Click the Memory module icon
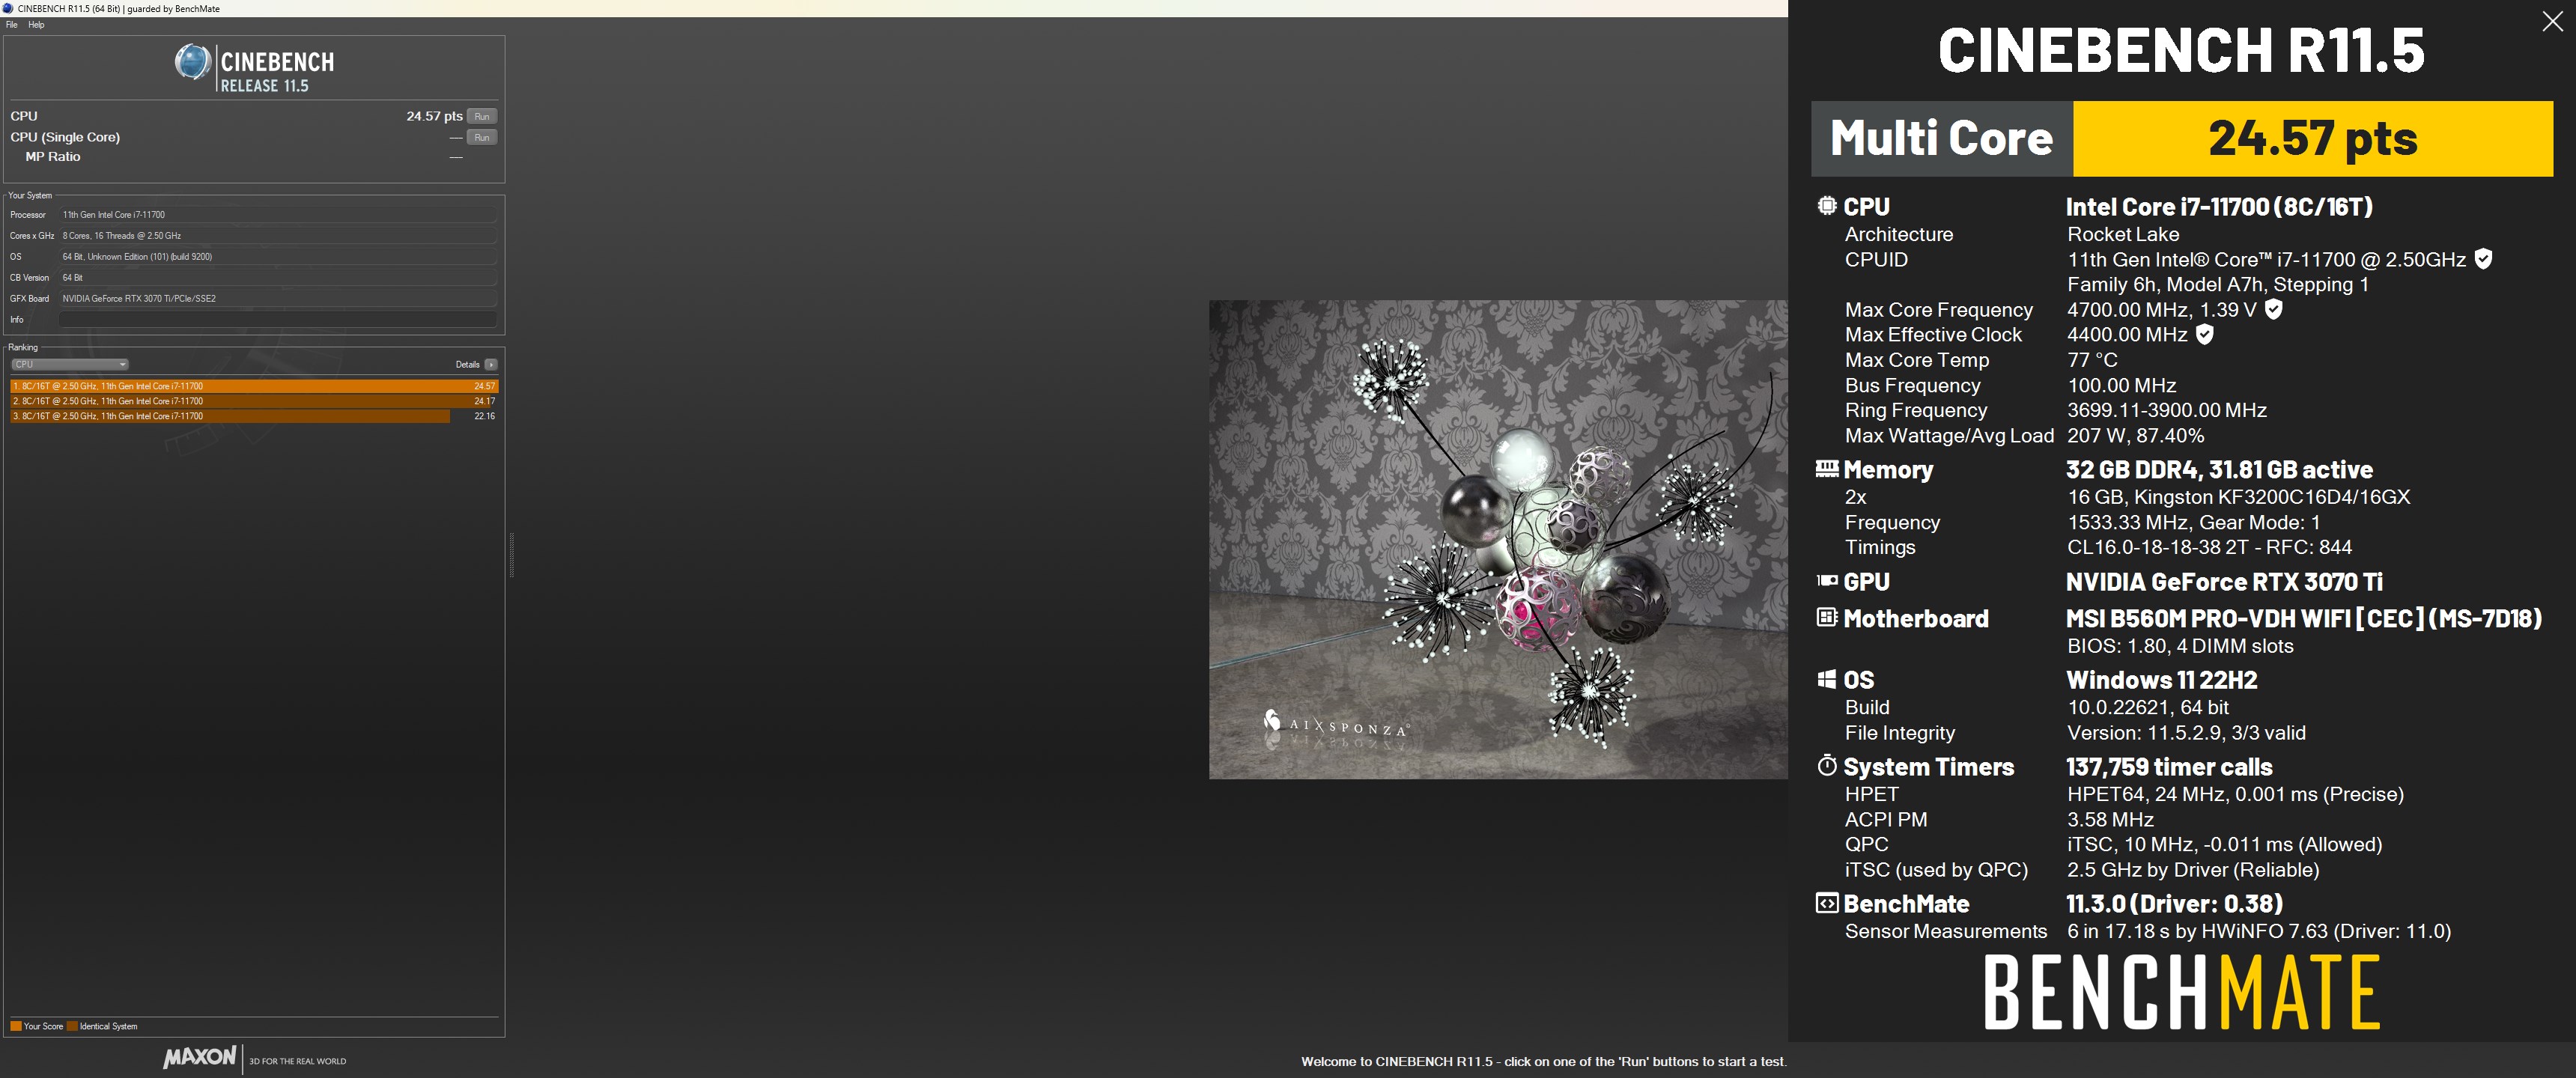Viewport: 2576px width, 1078px height. pyautogui.click(x=1827, y=468)
